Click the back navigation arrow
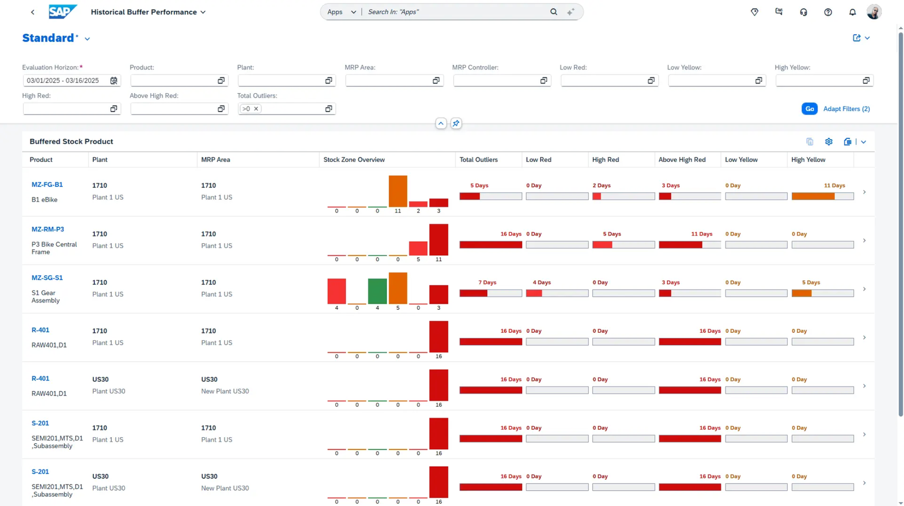Image resolution: width=904 pixels, height=506 pixels. point(33,12)
